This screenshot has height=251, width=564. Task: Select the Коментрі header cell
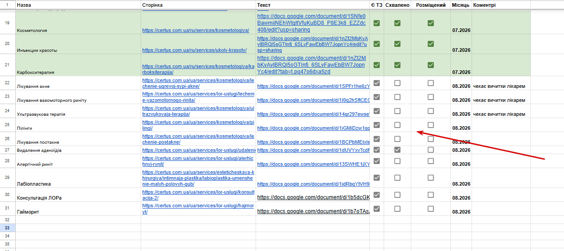501,5
